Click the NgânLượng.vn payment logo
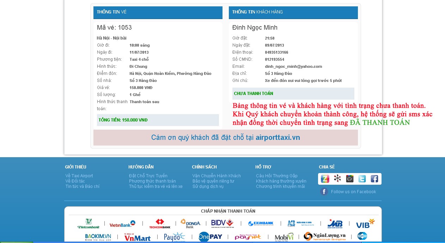The image size is (445, 243). pos(324,236)
